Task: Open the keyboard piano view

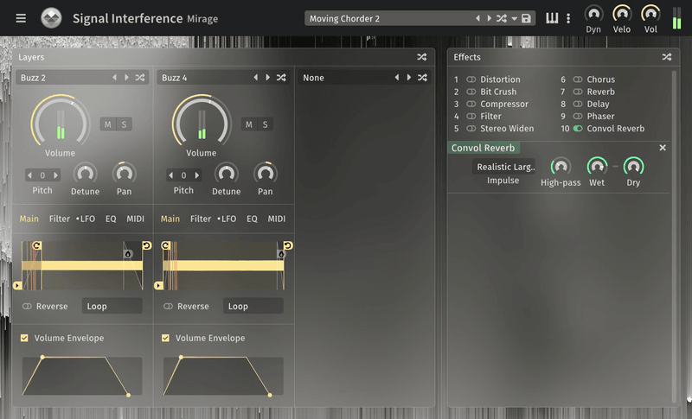Action: coord(552,18)
